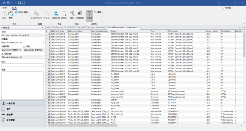Click the Save All icon in title bar
The height and width of the screenshot is (131, 246).
(x=8, y=3)
